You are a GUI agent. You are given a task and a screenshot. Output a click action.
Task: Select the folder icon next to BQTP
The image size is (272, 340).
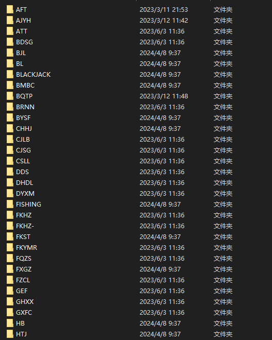pos(10,96)
